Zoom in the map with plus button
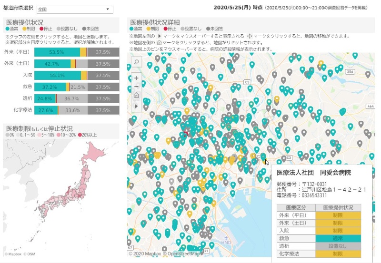The width and height of the screenshot is (381, 263). (x=136, y=78)
